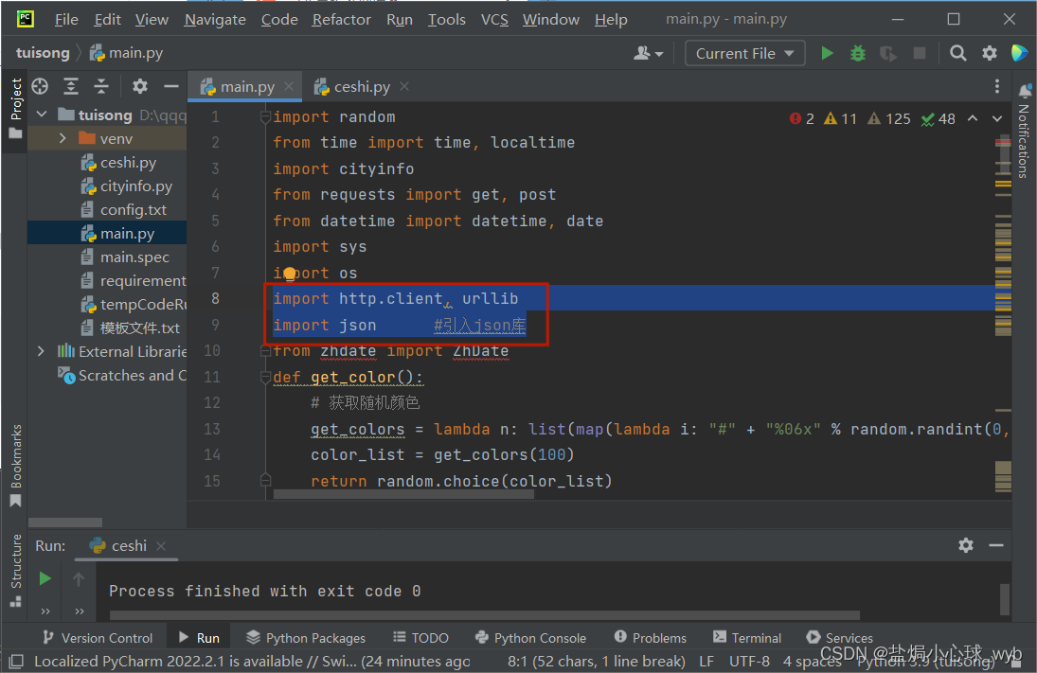Fold the import block at line 1

(265, 117)
